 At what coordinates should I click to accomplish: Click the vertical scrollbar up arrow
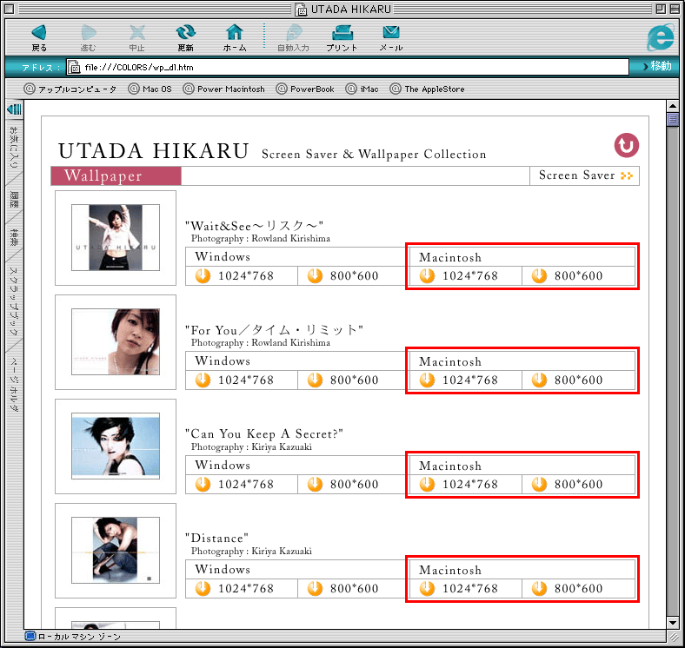click(x=673, y=106)
